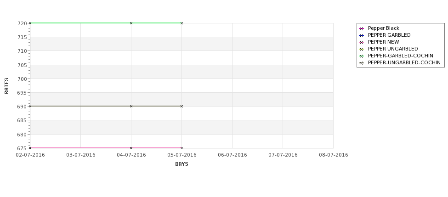Click the PEPPER-UNGARBLED-COCHIN legend marker
Image resolution: width=448 pixels, height=197 pixels.
tap(362, 63)
